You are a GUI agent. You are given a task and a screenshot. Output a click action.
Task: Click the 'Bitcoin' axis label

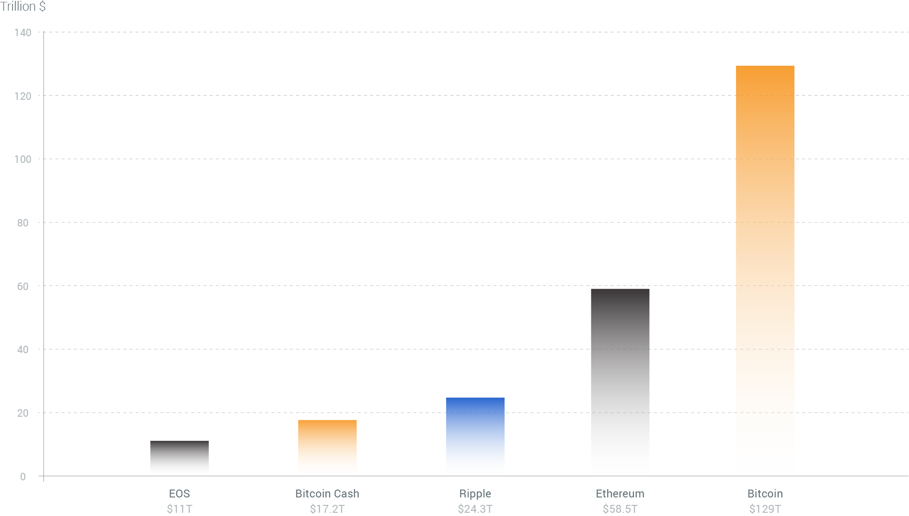(x=765, y=494)
